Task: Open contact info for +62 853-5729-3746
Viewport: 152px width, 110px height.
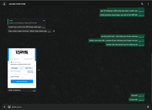Action: [17, 4]
